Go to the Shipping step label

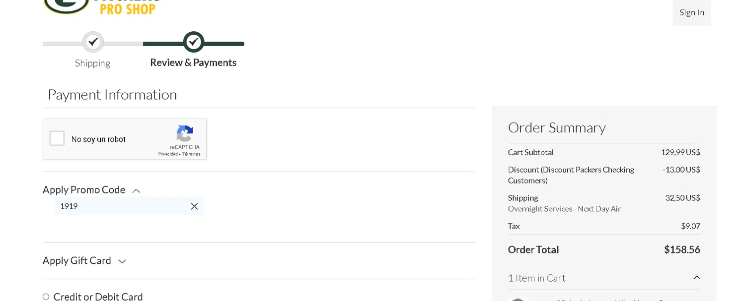(x=93, y=63)
